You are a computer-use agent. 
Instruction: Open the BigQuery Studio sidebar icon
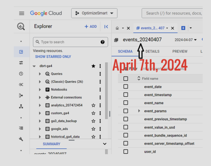pos(21,52)
